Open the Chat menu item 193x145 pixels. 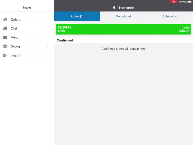click(27, 28)
